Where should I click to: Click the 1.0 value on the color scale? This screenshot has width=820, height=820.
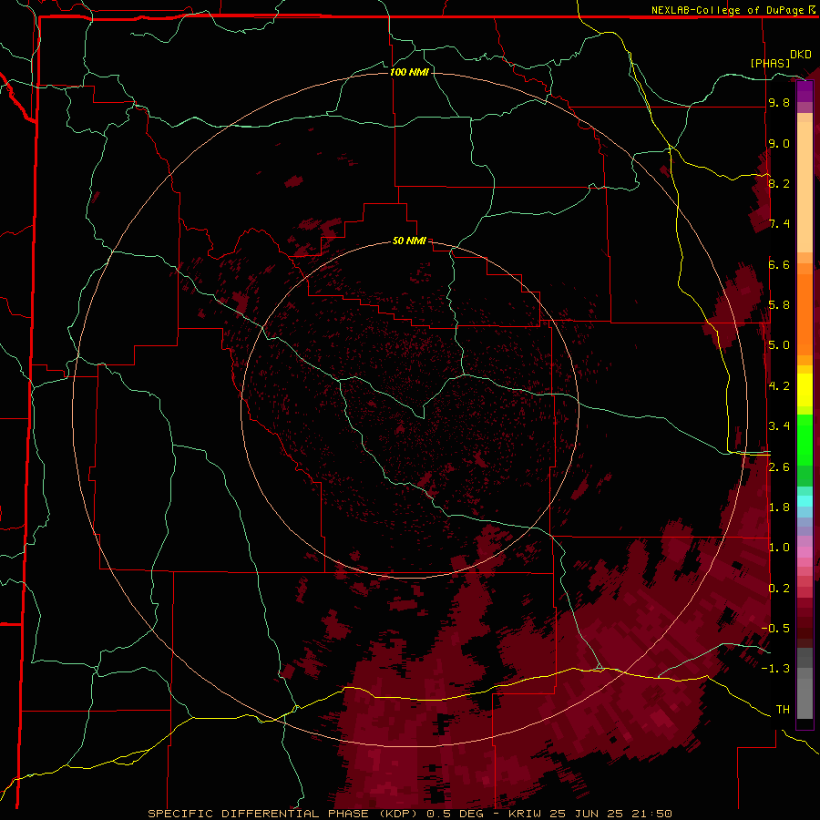pos(779,548)
